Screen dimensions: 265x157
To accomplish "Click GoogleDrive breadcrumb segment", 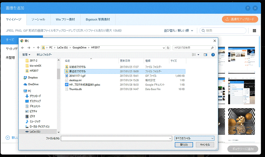I will click(79, 48).
